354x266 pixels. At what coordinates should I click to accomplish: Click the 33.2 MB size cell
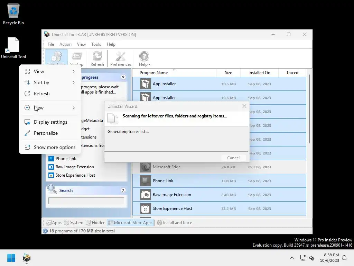pyautogui.click(x=229, y=209)
